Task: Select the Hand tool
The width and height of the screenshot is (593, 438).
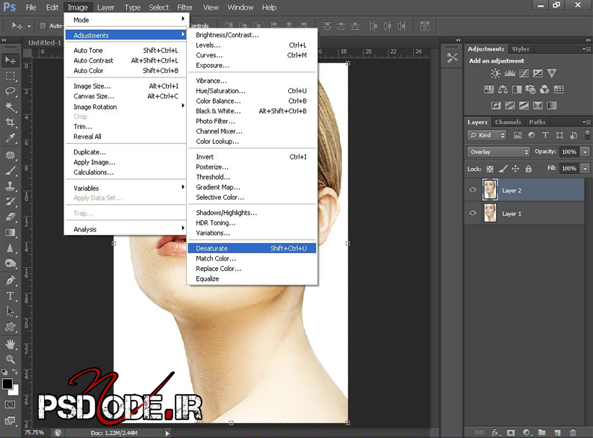Action: (x=10, y=344)
